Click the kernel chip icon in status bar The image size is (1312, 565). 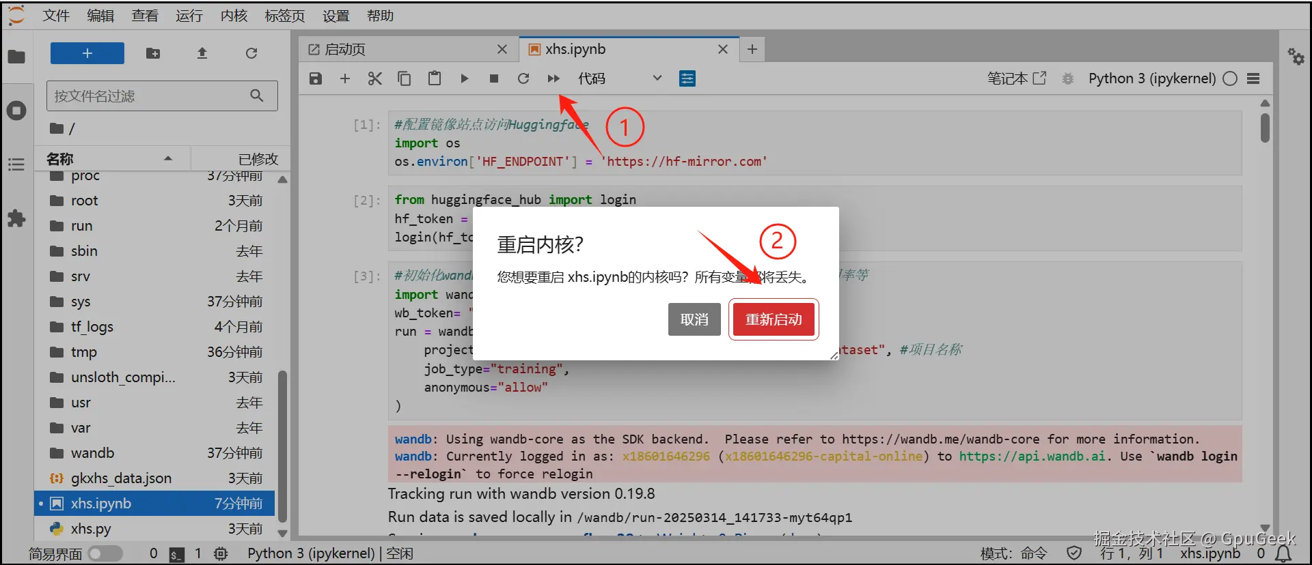(221, 553)
